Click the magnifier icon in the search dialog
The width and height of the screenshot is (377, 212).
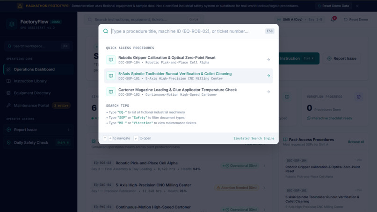click(x=106, y=31)
